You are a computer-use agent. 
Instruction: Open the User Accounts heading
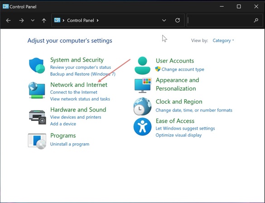[x=175, y=61]
